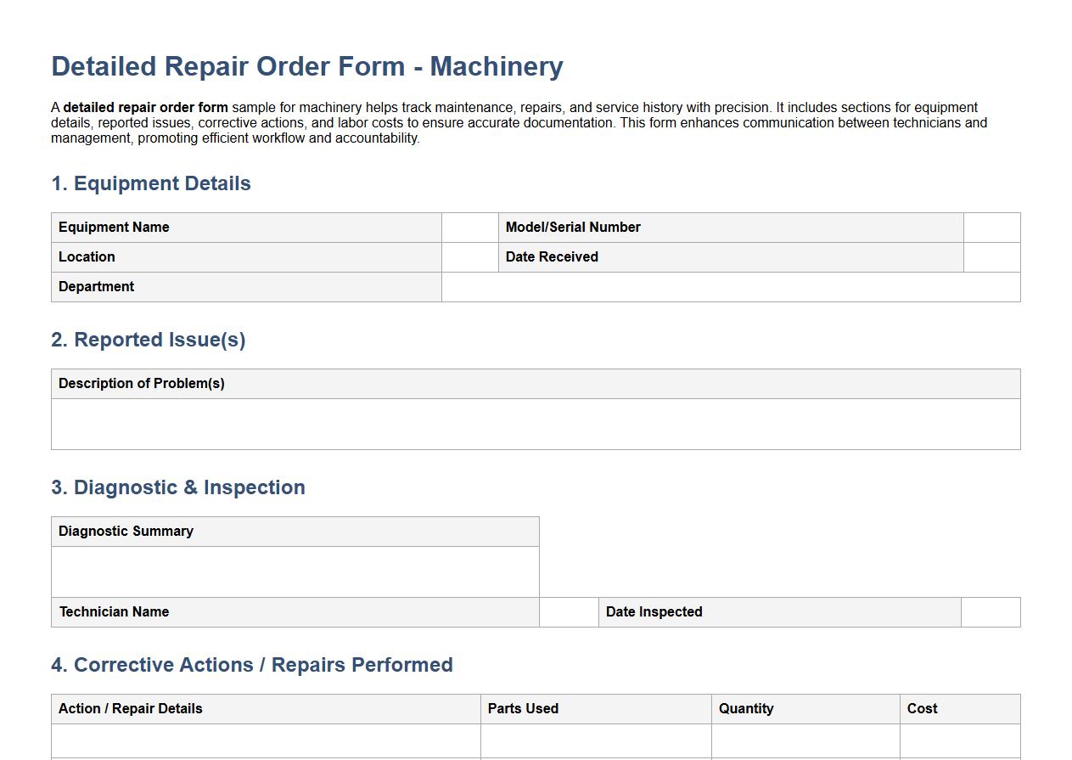
Task: Click the Date Received entry field
Action: [991, 256]
